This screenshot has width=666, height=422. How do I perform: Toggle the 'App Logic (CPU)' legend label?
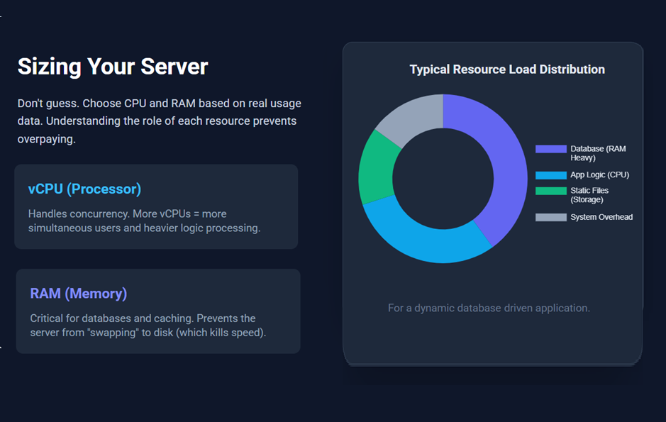(x=599, y=175)
